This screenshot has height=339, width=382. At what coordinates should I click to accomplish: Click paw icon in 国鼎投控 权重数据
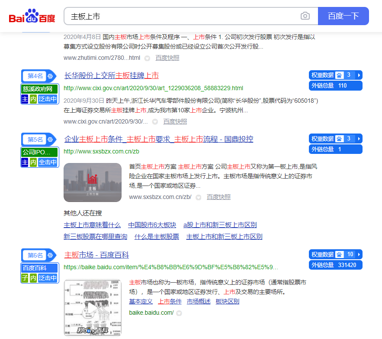coord(339,139)
